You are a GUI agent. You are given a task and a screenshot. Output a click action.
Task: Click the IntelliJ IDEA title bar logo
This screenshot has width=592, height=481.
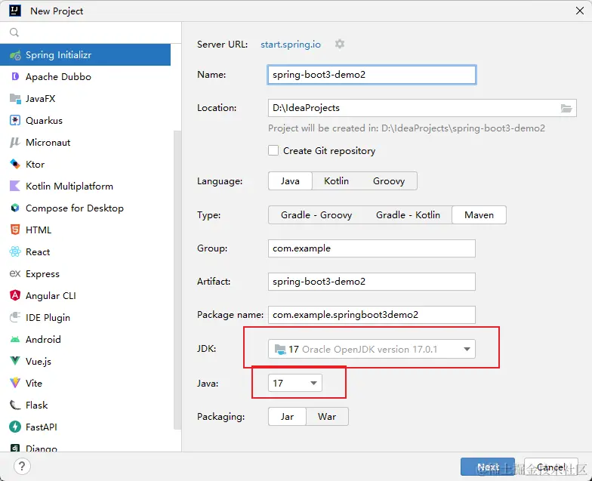click(x=15, y=11)
